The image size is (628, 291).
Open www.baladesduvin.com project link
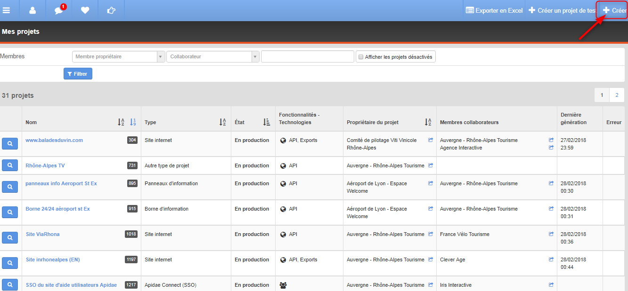coord(54,140)
